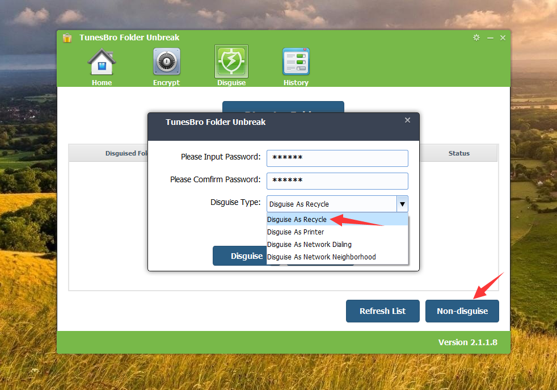Screen dimensions: 557x390
Task: Focus the Please Input Password field
Action: click(337, 158)
